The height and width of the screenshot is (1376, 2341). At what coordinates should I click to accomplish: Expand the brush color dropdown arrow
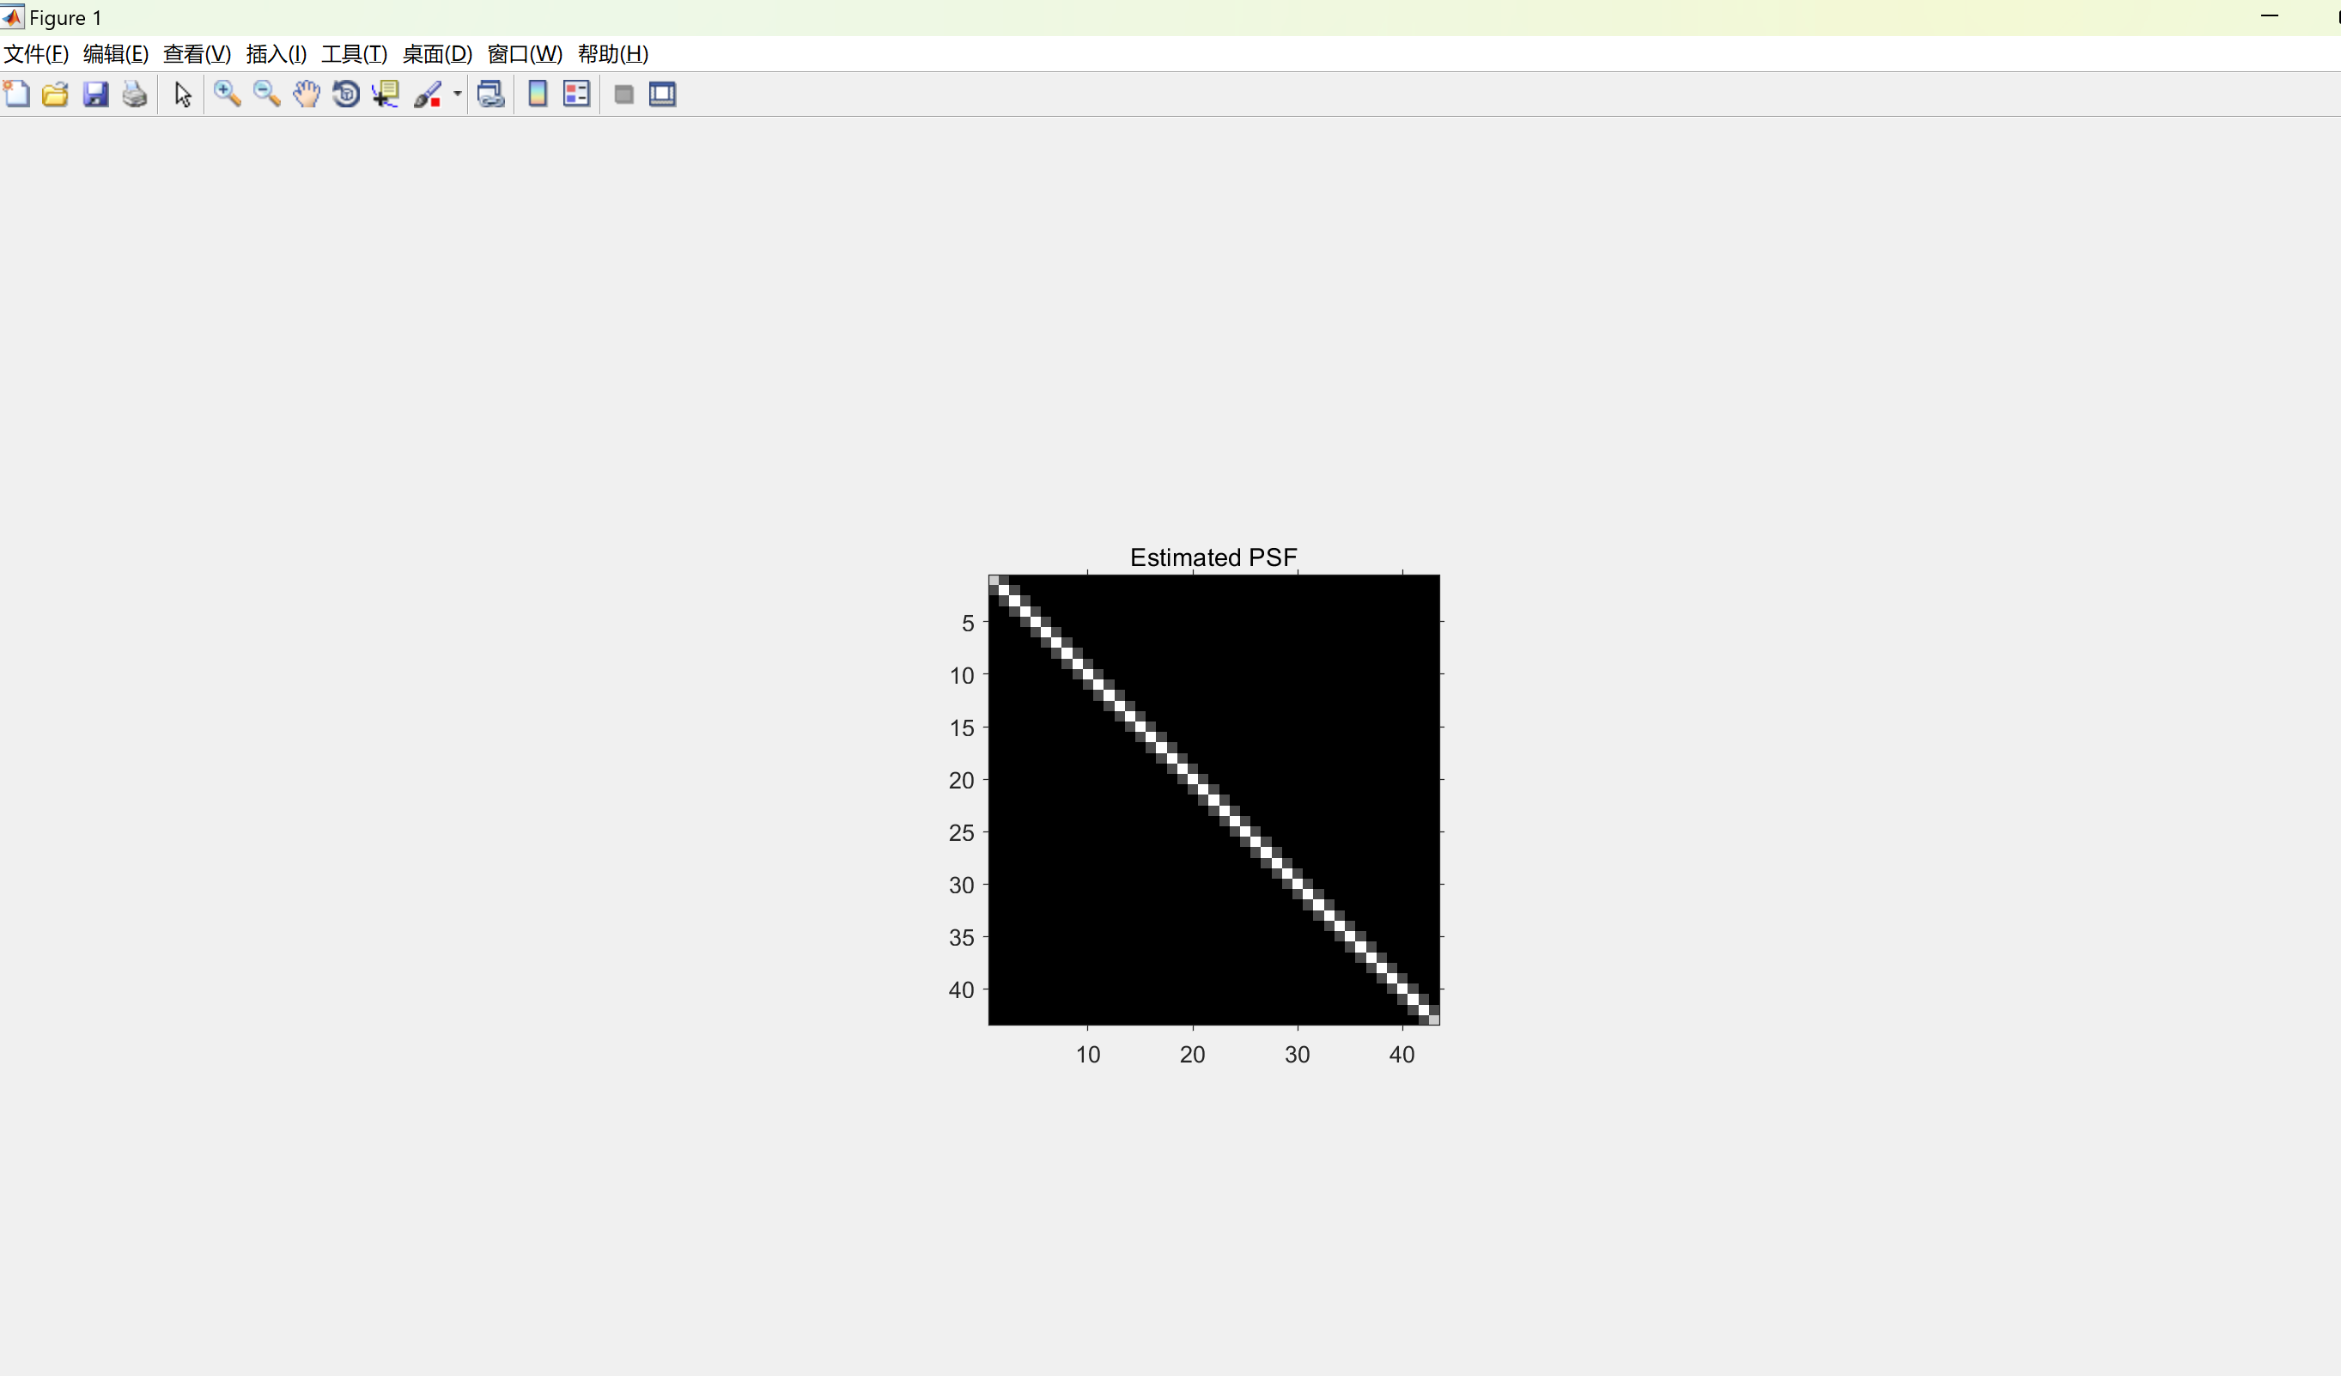(457, 94)
